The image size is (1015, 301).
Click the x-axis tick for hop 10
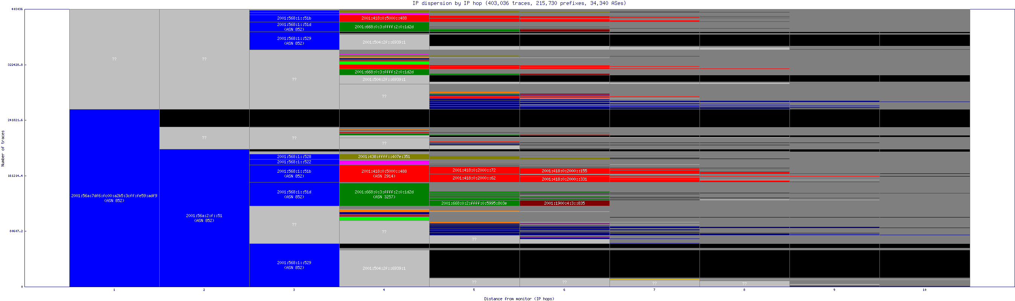click(925, 290)
